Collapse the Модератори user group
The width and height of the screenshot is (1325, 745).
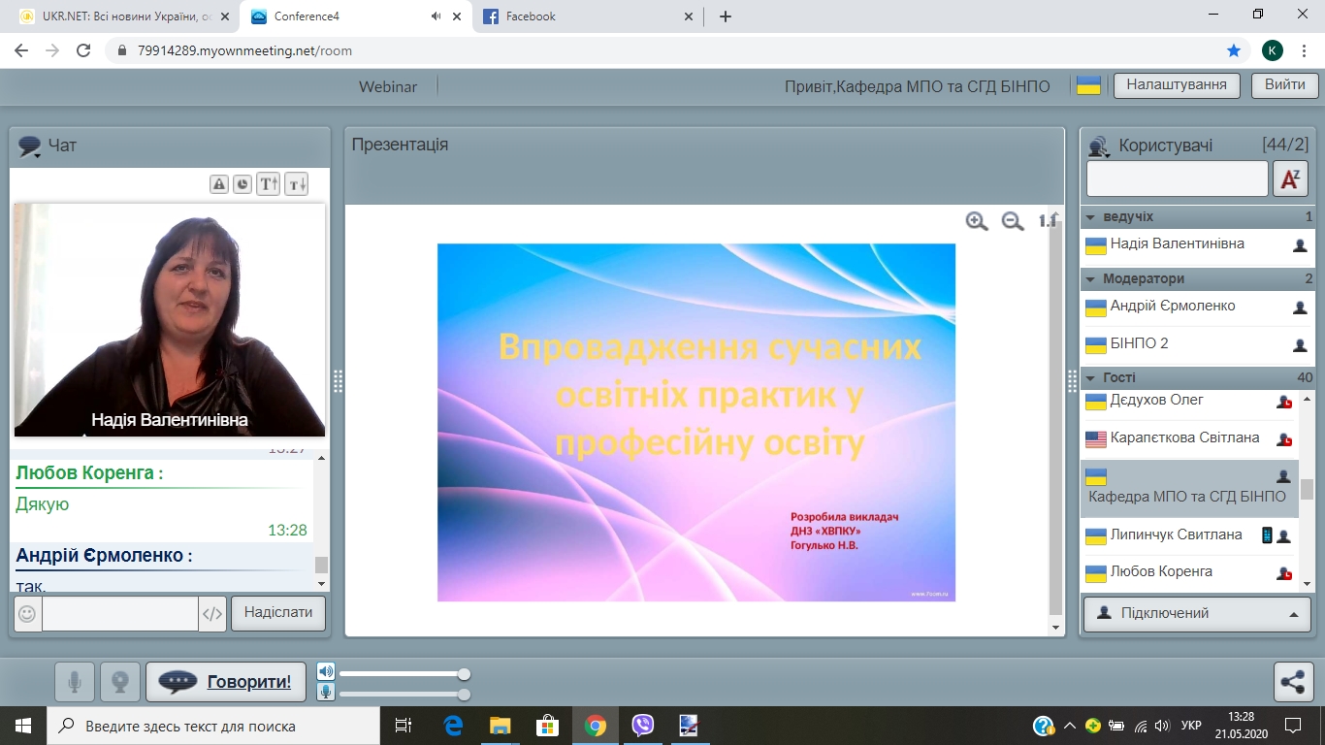click(x=1091, y=278)
